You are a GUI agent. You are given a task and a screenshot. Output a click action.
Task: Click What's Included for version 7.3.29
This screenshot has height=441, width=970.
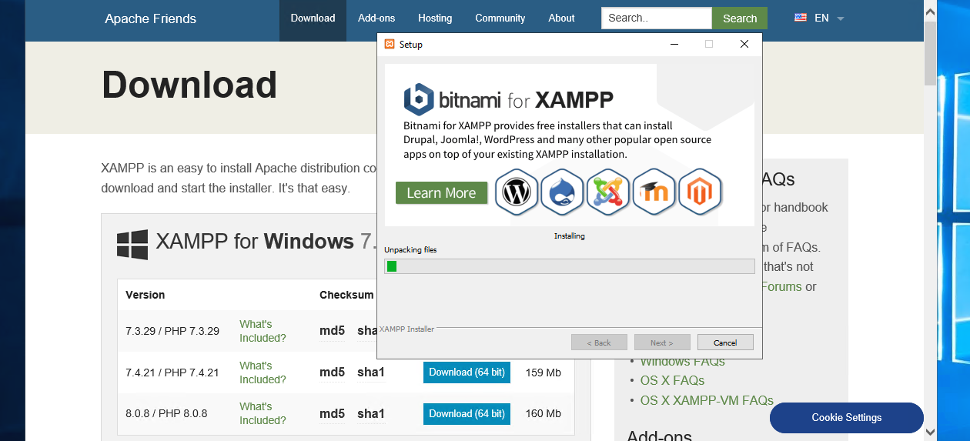coord(263,331)
